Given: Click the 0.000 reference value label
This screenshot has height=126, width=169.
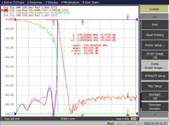Looking at the screenshot, I should pyautogui.click(x=10, y=19).
